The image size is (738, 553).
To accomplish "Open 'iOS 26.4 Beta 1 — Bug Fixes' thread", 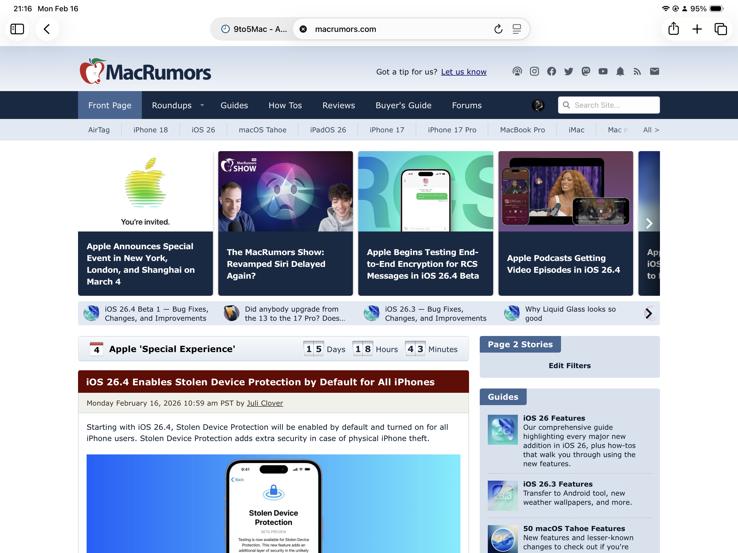I will (x=147, y=314).
